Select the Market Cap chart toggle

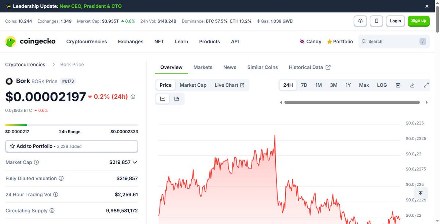coord(193,85)
